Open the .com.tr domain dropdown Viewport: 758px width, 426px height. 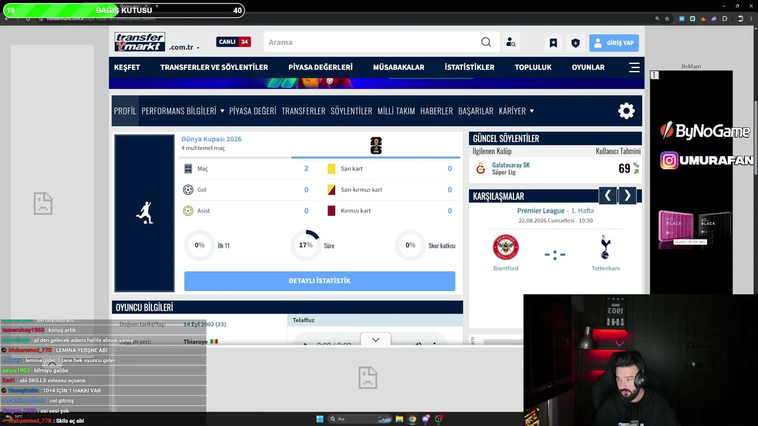click(184, 47)
